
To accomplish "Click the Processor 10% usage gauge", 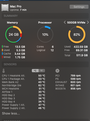I will point(45,34).
